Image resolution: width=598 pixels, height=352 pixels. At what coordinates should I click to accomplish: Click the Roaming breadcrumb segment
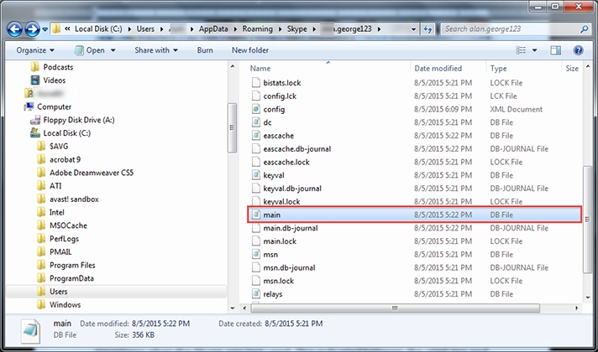(x=258, y=29)
